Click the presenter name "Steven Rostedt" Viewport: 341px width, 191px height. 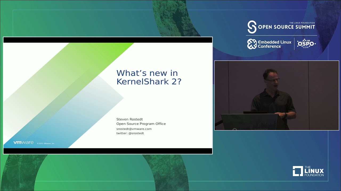(x=129, y=119)
